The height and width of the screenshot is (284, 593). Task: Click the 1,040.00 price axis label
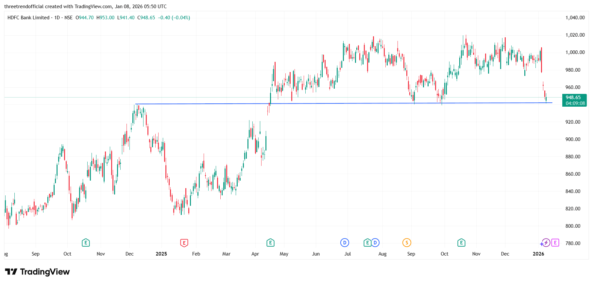575,18
